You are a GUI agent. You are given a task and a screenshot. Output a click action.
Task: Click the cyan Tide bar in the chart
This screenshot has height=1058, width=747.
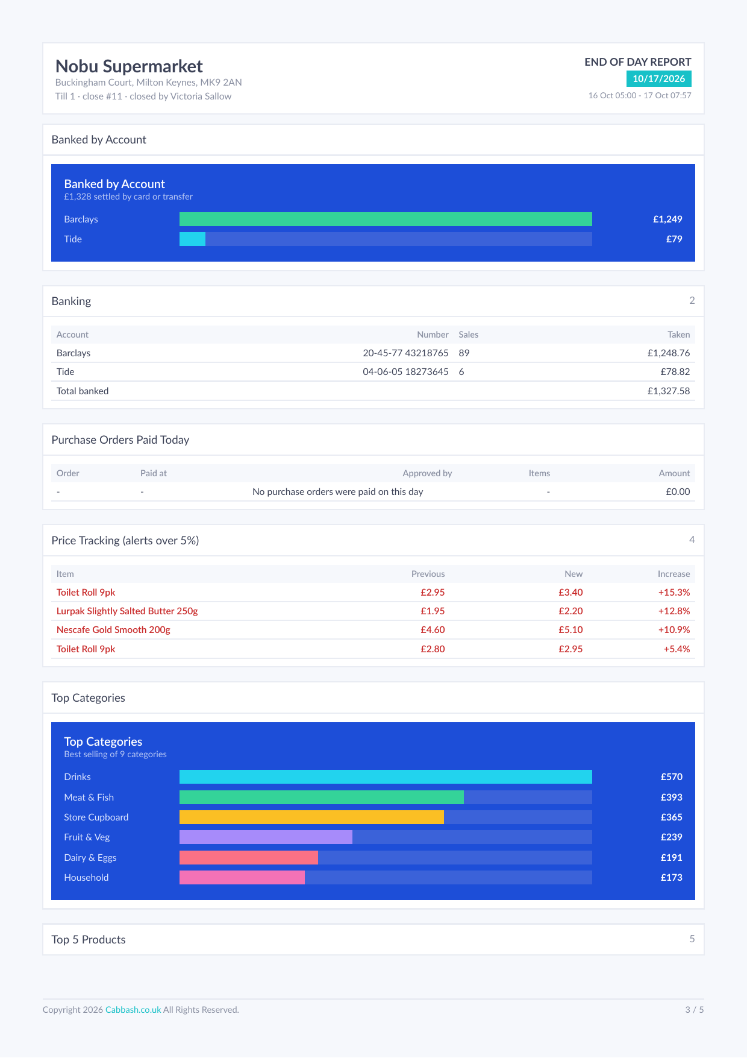[192, 239]
